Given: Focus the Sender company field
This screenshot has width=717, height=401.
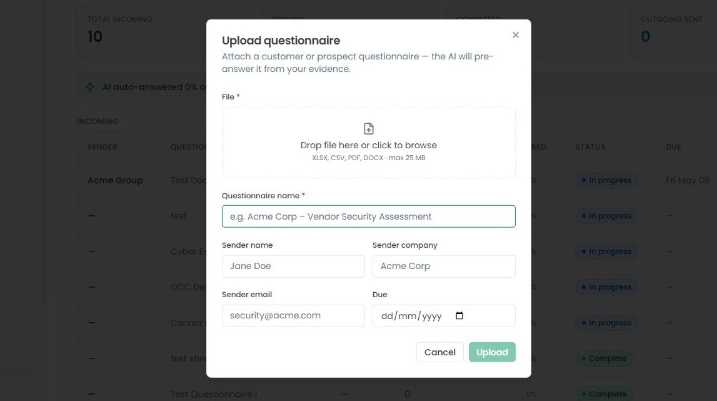Looking at the screenshot, I should point(444,266).
